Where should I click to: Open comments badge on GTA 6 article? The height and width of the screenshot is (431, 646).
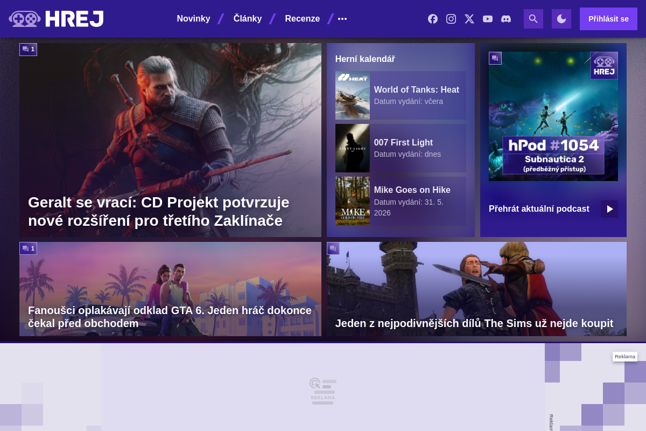[29, 248]
